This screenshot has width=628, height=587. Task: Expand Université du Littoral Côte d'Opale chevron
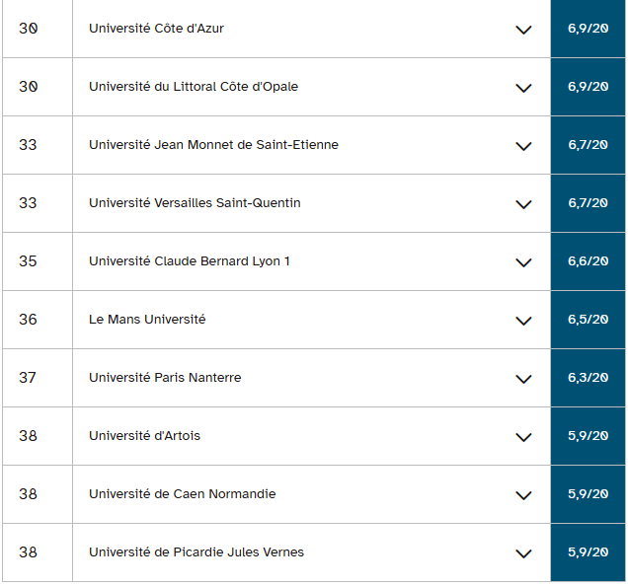click(x=524, y=88)
